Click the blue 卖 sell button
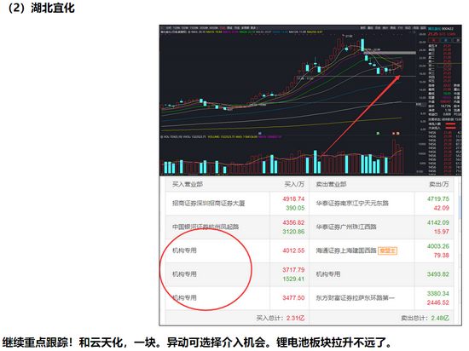The height and width of the screenshot is (351, 469). click(x=446, y=40)
